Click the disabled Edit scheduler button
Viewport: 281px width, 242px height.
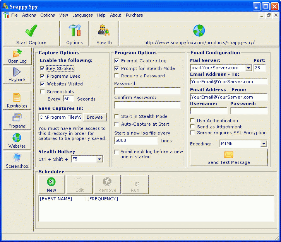(80, 184)
